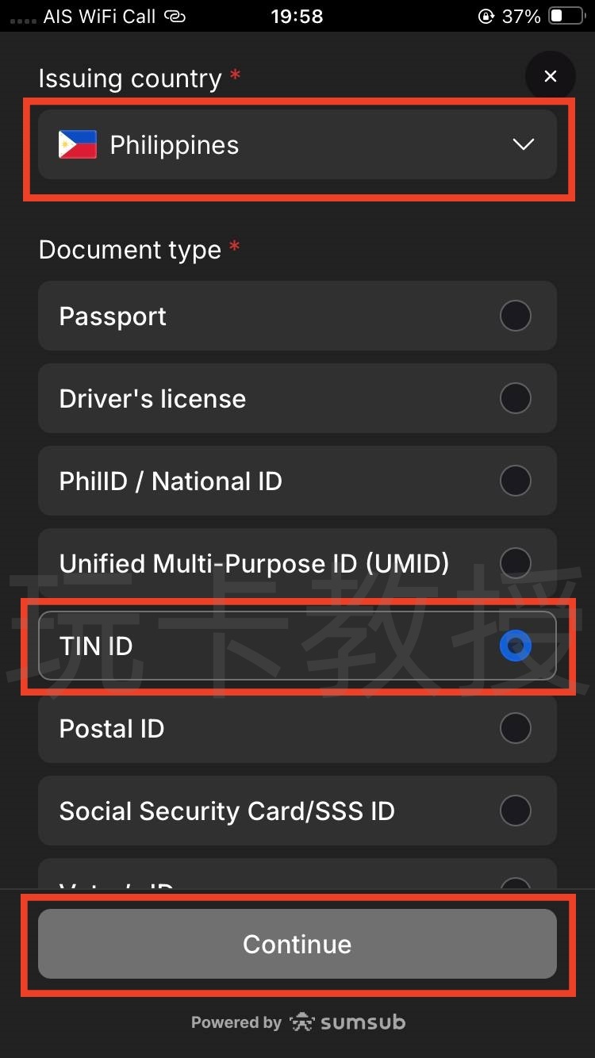Tap the rotation lock status icon
Screen dimensions: 595x1058
click(486, 17)
